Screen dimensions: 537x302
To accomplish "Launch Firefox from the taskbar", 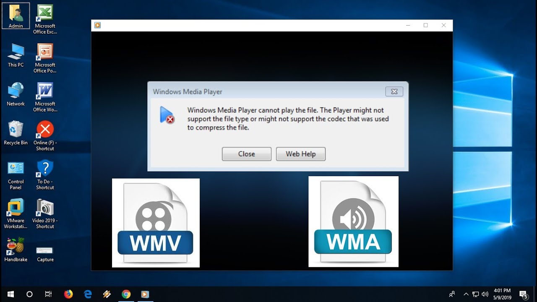I will (68, 294).
